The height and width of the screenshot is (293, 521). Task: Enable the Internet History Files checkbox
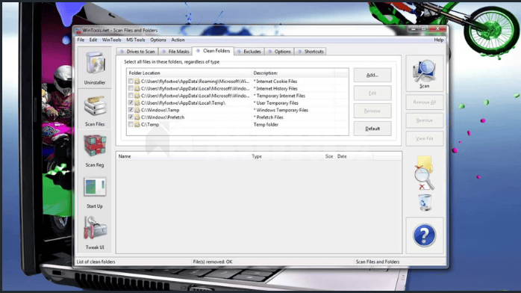(x=131, y=88)
